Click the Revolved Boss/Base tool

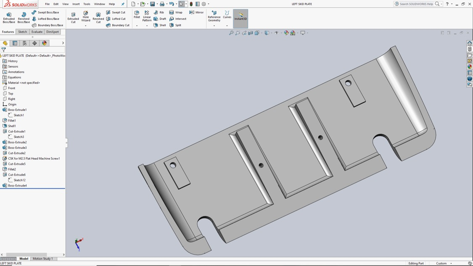(x=24, y=18)
